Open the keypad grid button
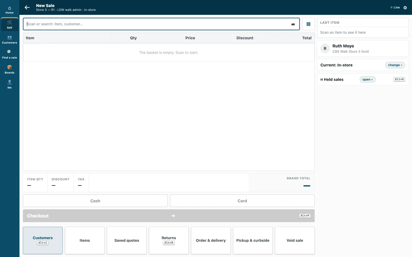412x257 pixels. [x=308, y=24]
